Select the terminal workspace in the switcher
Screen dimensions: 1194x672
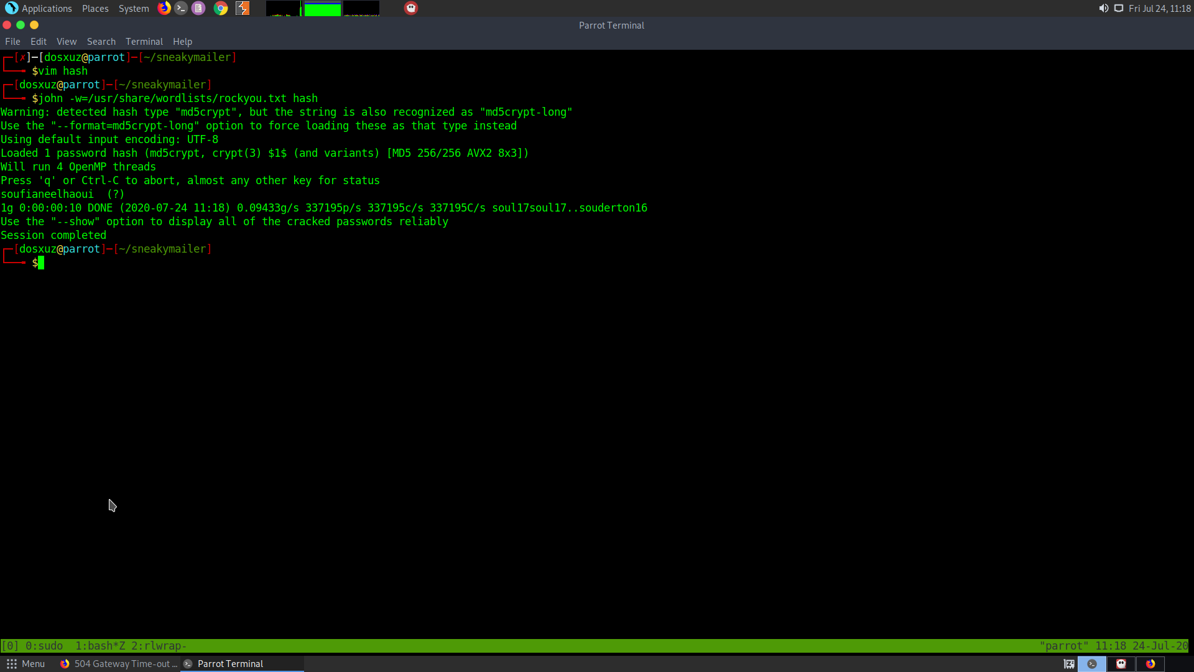[x=1092, y=664]
